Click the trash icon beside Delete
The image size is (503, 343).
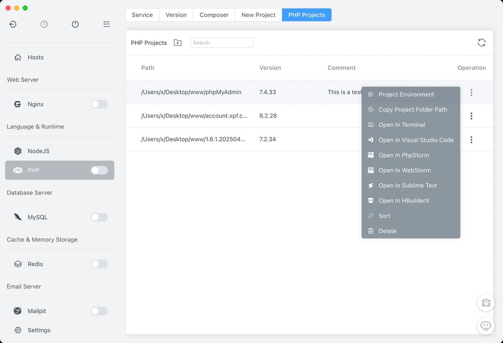pyautogui.click(x=371, y=231)
